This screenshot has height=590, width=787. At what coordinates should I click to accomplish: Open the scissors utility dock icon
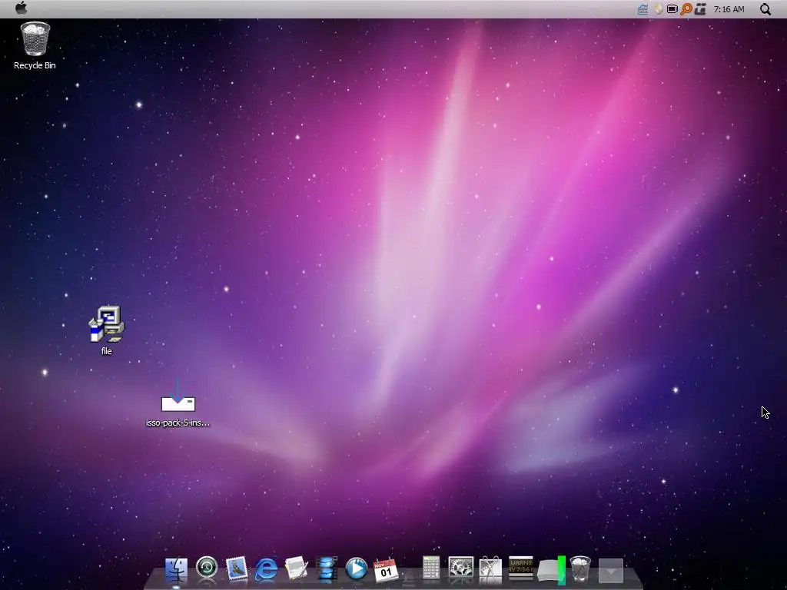point(490,569)
